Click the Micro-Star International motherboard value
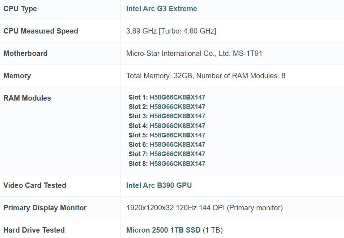Viewport: 344px width, 238px height. pyautogui.click(x=194, y=53)
